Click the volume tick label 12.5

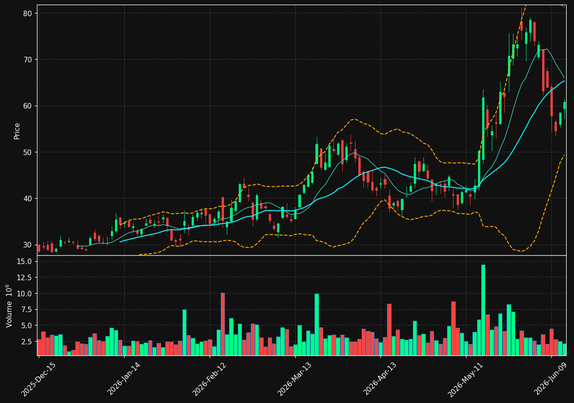[x=25, y=277]
